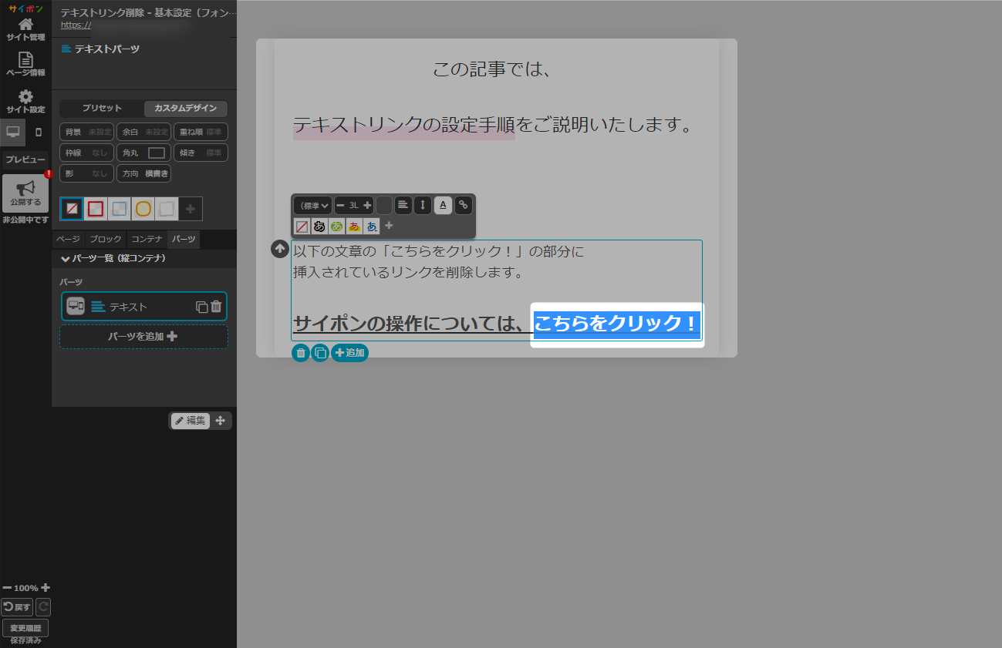Toggle text decoration A button

click(443, 206)
